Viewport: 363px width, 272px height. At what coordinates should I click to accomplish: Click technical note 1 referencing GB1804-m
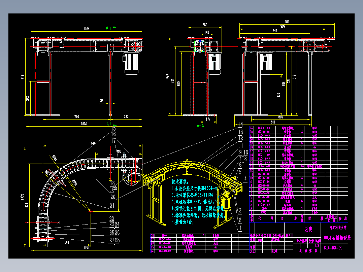click(195, 189)
